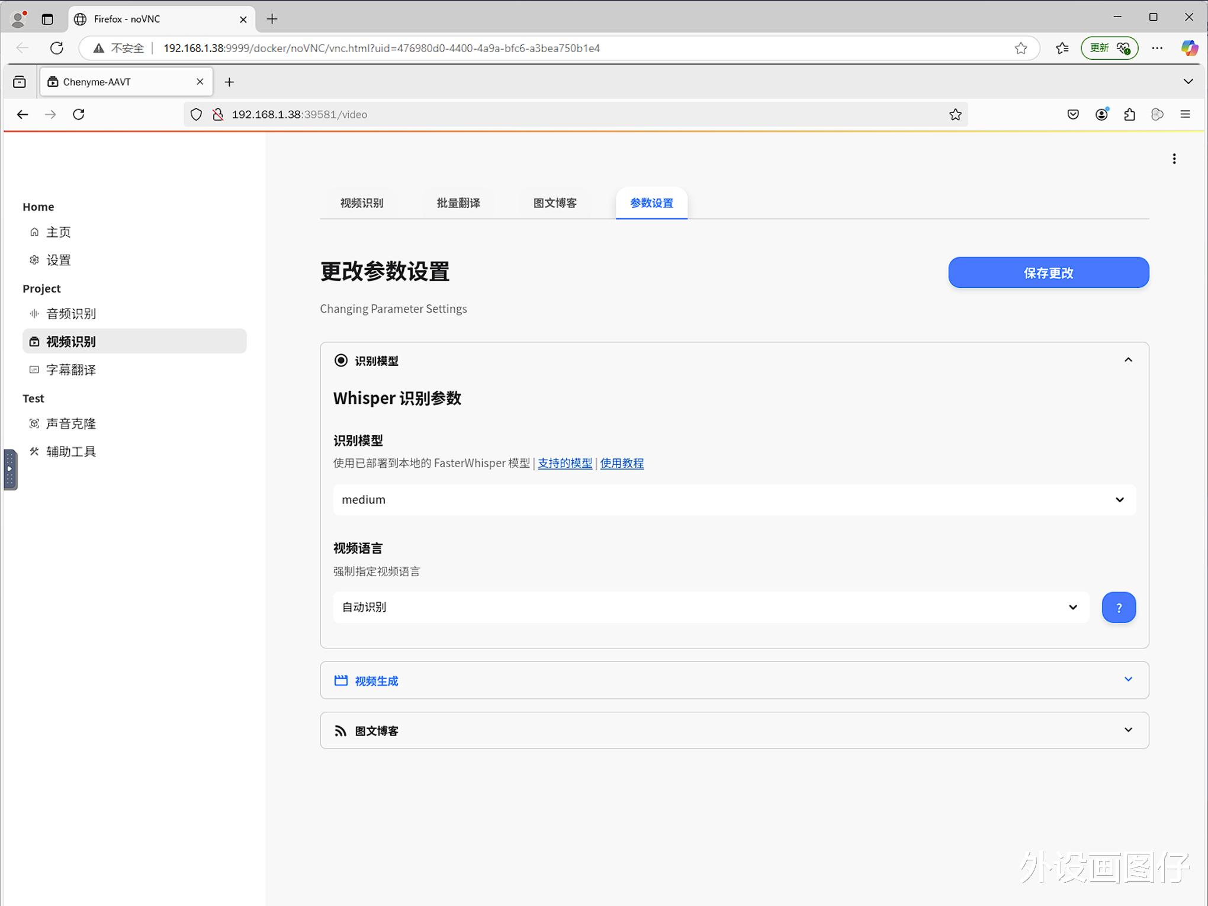The image size is (1208, 906).
Task: Collapse the 识别模型 section
Action: pyautogui.click(x=1127, y=360)
